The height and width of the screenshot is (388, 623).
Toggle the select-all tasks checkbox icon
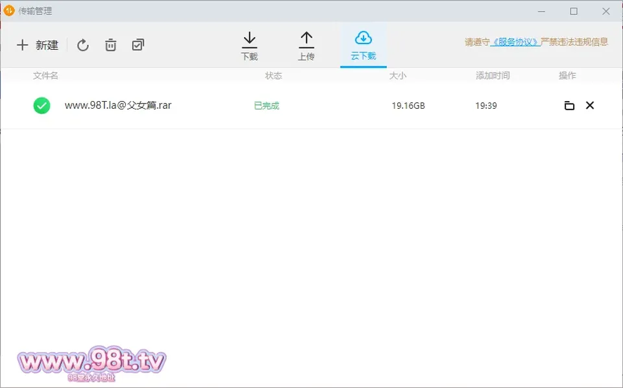(x=138, y=45)
